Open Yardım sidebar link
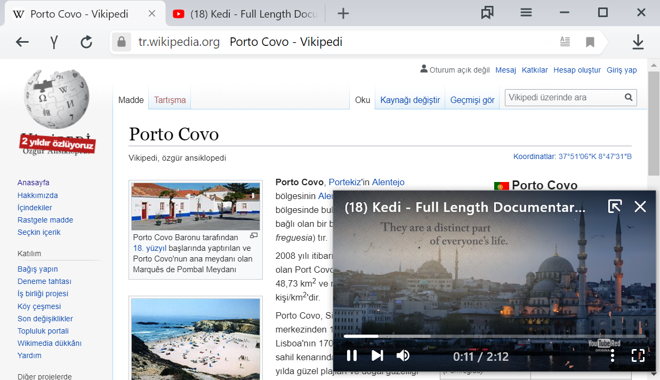Viewport: 660px width, 380px height. (x=29, y=355)
